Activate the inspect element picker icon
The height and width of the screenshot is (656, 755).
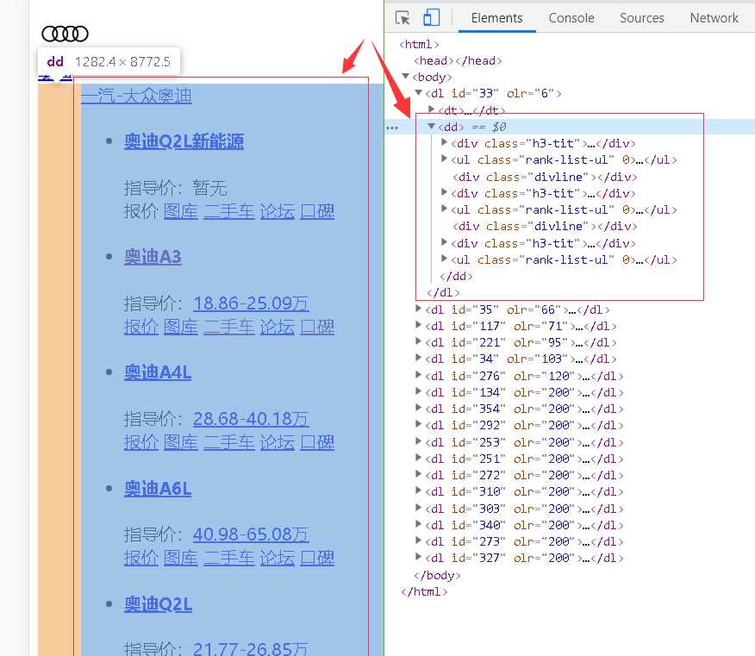(x=402, y=18)
